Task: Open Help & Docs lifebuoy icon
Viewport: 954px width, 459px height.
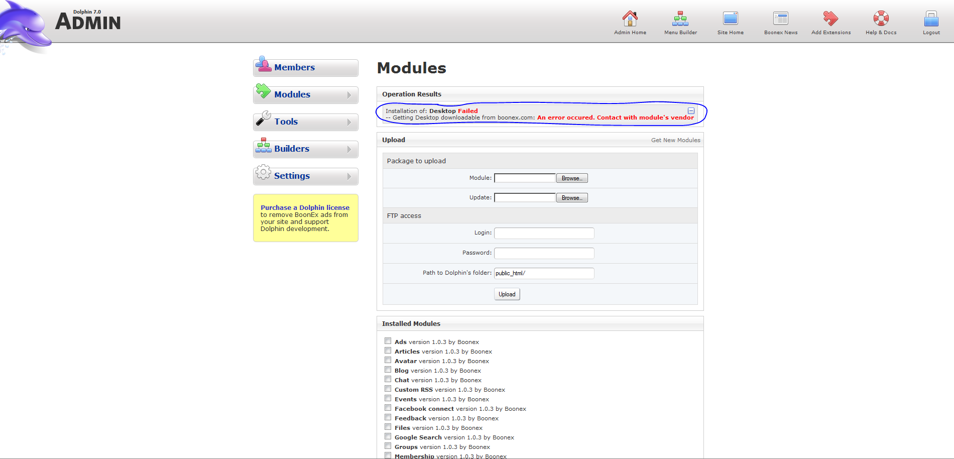Action: [x=881, y=19]
